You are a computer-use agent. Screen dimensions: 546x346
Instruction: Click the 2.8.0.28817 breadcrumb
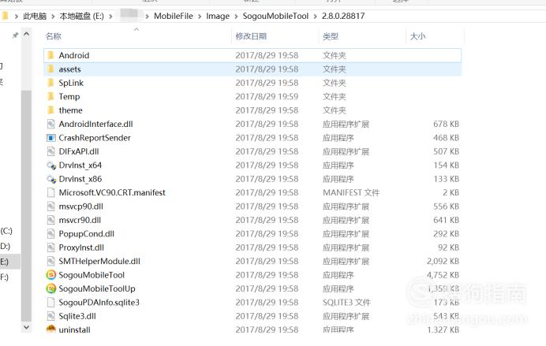pyautogui.click(x=343, y=16)
